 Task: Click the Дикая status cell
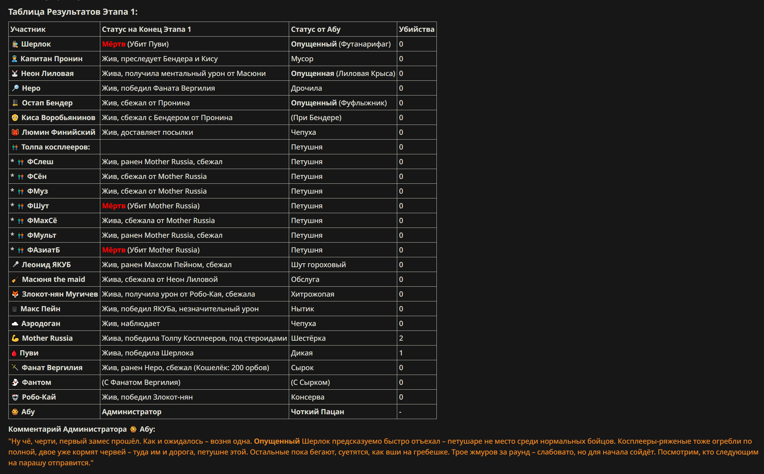343,353
